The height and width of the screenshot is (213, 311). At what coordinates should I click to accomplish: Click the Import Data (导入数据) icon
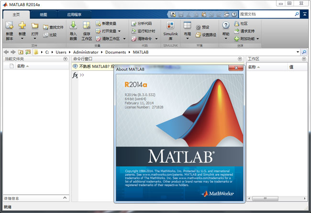pyautogui.click(x=73, y=25)
